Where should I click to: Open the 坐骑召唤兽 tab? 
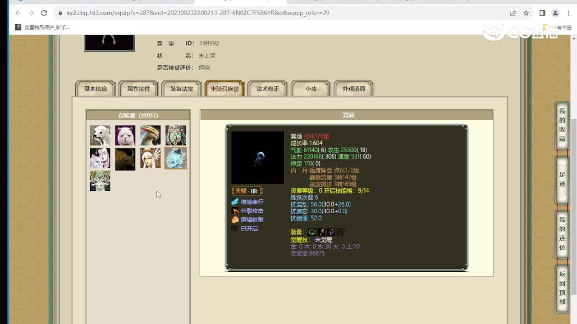225,89
